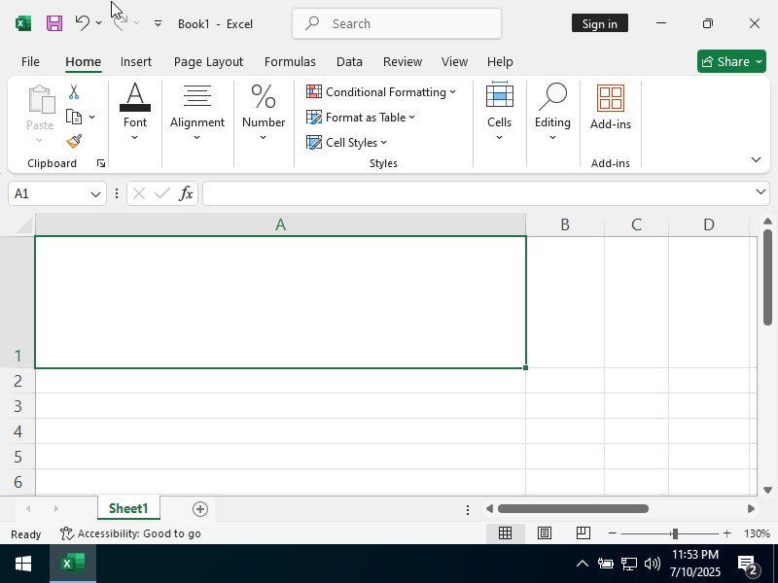This screenshot has height=583, width=778.
Task: Expand the formula bar chevron
Action: pos(760,192)
